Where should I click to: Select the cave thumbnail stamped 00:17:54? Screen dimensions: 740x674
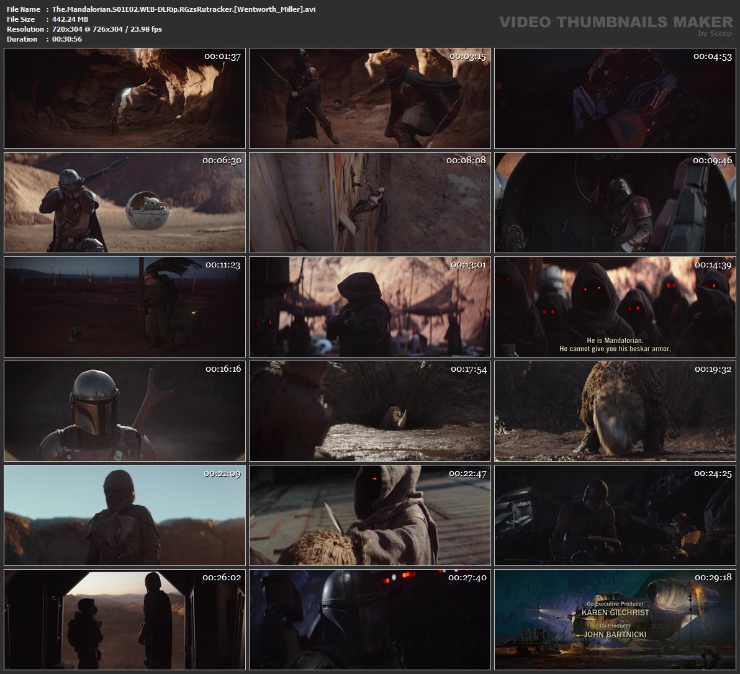click(x=370, y=411)
